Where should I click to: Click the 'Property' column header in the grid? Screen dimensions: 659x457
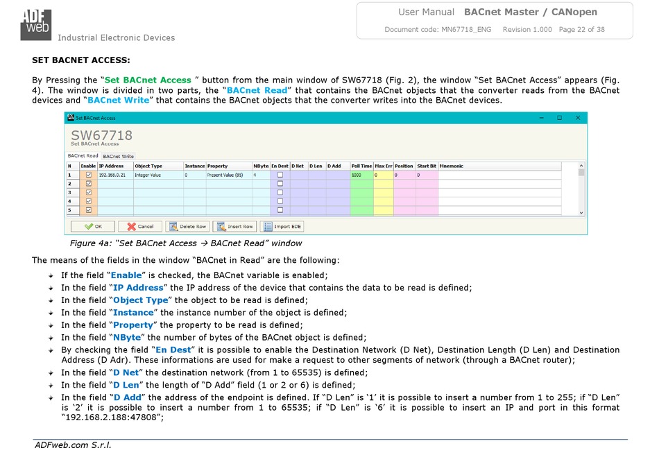click(x=229, y=166)
